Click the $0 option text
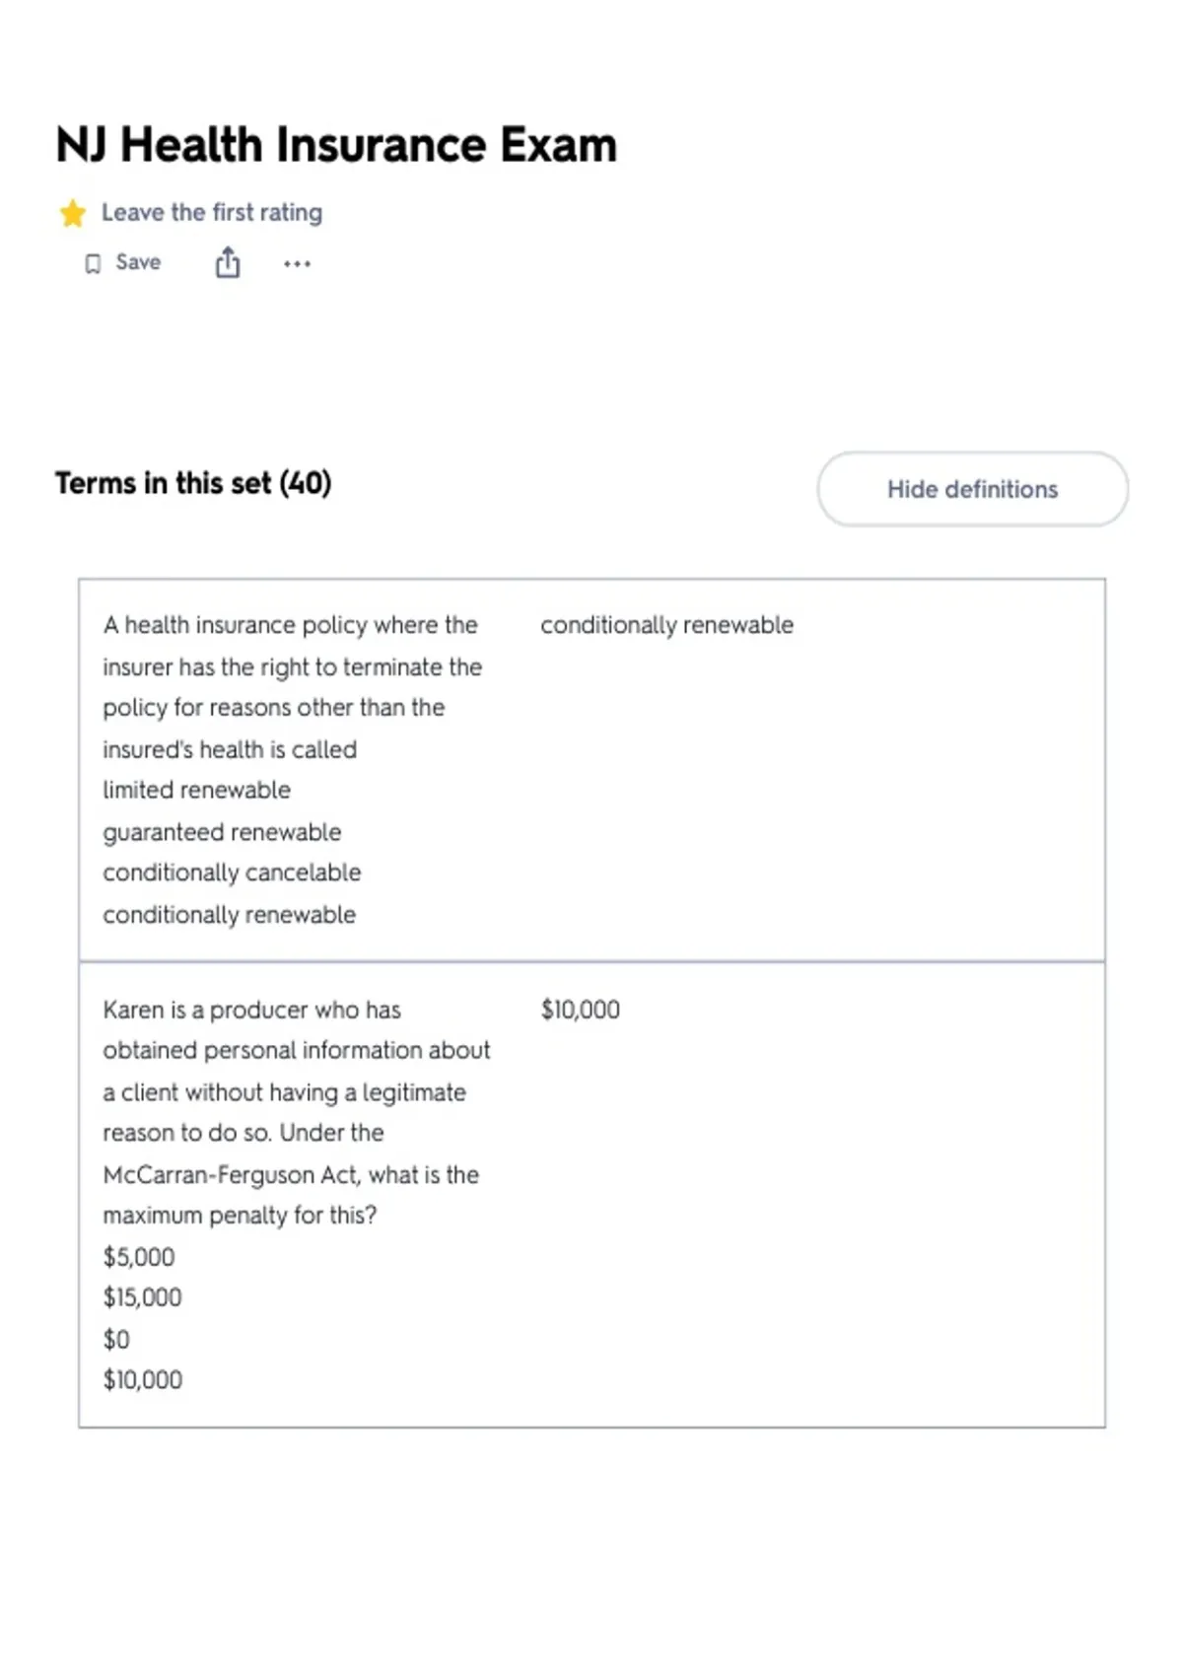The width and height of the screenshot is (1183, 1676). (116, 1339)
